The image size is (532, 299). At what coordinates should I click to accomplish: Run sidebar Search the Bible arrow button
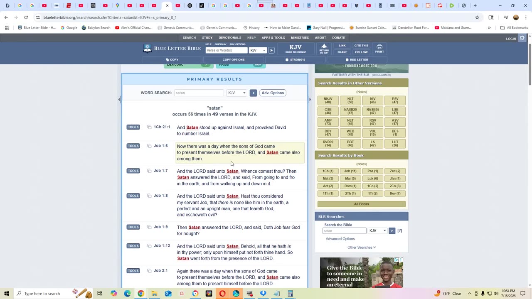pyautogui.click(x=392, y=231)
